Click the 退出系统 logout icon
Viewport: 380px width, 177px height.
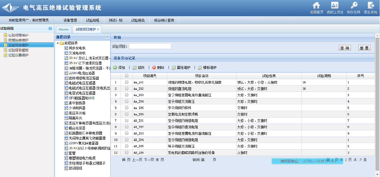[370, 6]
